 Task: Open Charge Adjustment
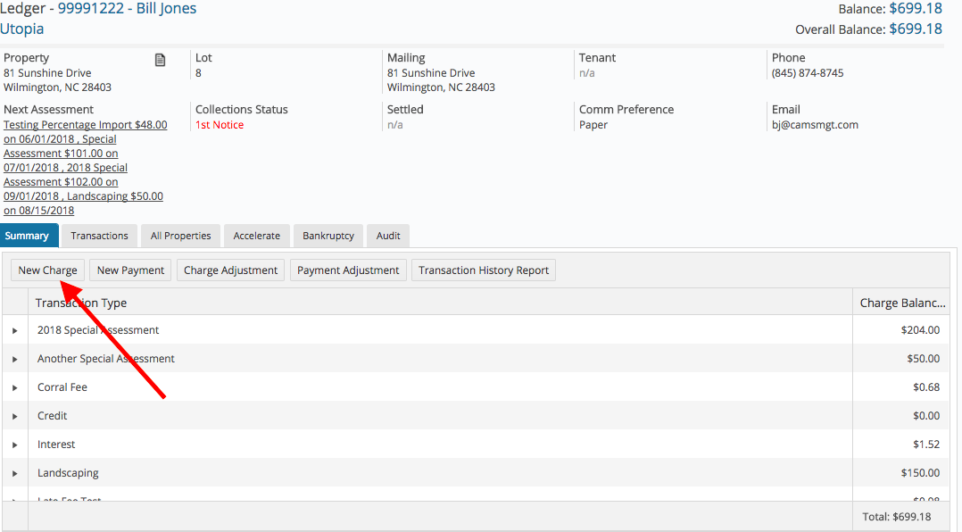(x=230, y=270)
